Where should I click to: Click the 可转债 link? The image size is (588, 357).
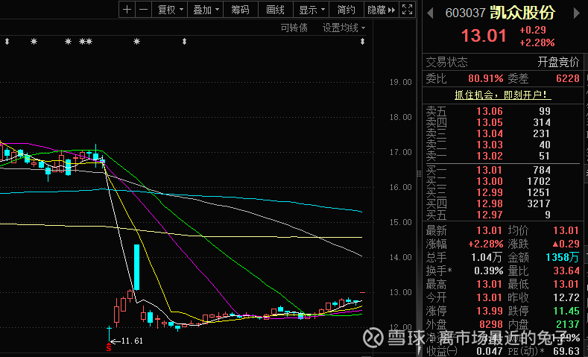point(294,28)
